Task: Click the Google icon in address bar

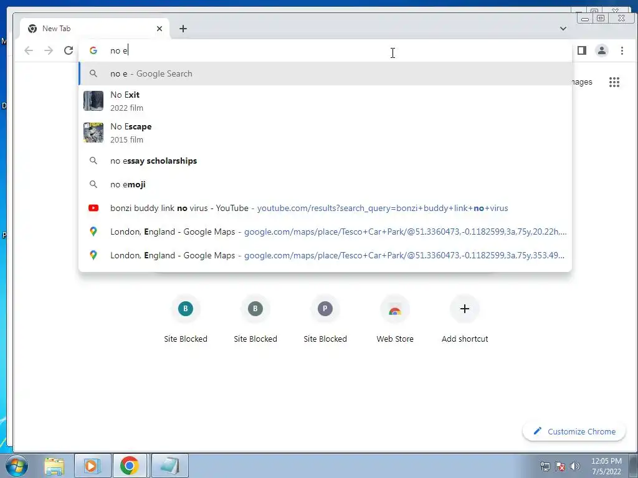Action: click(93, 50)
